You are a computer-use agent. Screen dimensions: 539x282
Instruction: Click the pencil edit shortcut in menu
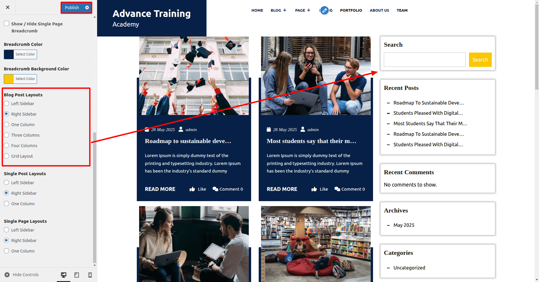tap(324, 11)
